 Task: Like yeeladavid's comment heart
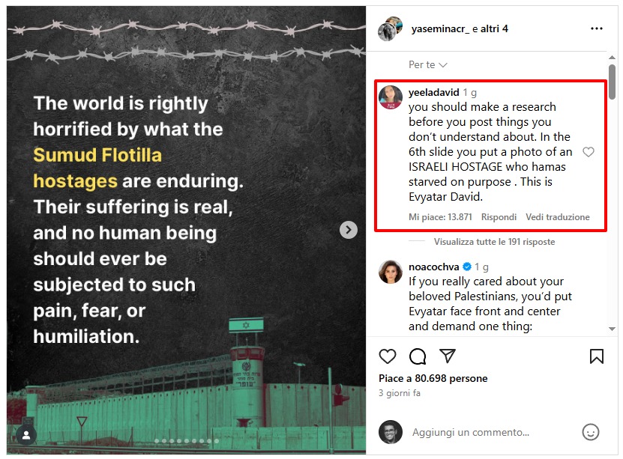[x=589, y=152]
